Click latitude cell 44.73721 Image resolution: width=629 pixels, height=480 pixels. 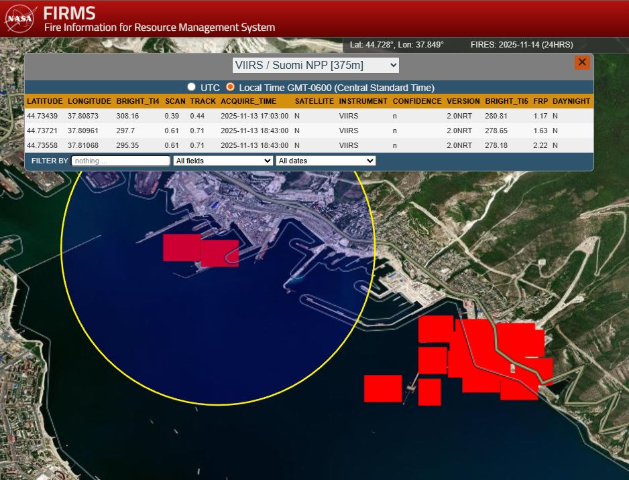point(42,131)
